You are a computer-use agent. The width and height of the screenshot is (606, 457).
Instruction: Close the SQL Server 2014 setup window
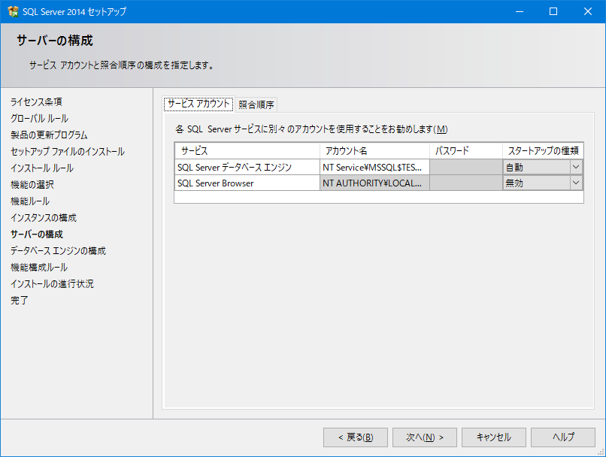tap(588, 11)
